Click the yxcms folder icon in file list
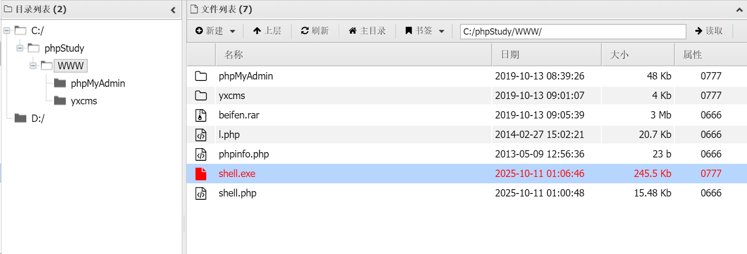 coord(201,96)
